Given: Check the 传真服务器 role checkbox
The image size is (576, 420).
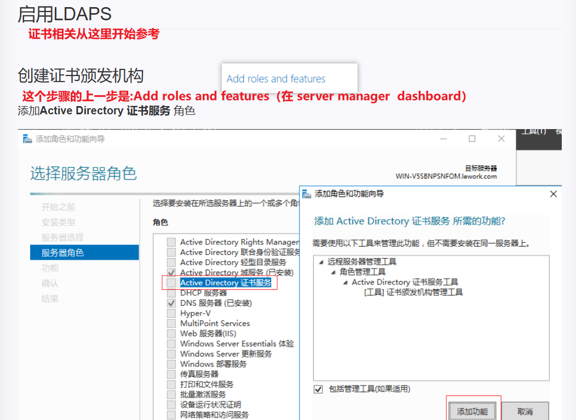Looking at the screenshot, I should [x=171, y=374].
